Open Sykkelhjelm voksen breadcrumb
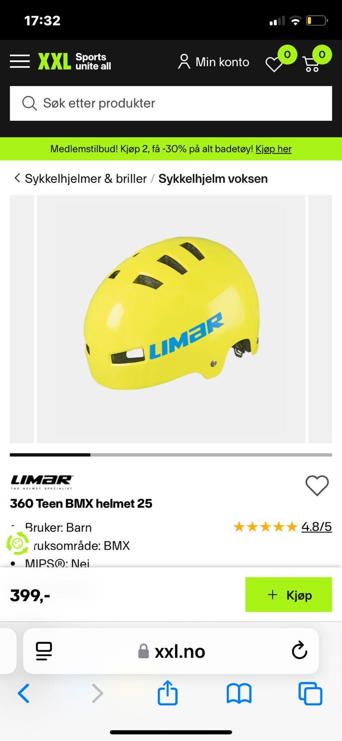 pos(213,179)
